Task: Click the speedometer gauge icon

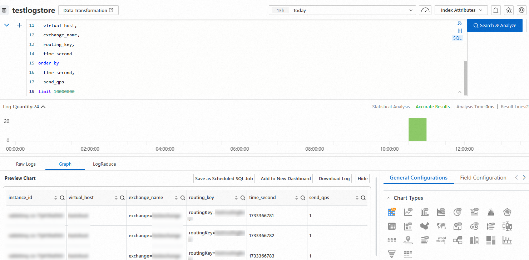Action: coord(425,10)
